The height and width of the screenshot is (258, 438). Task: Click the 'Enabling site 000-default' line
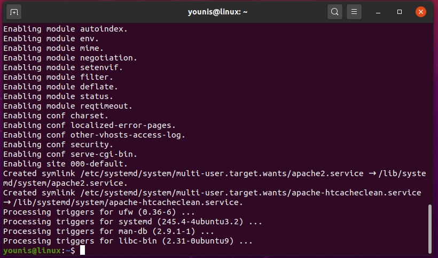pos(66,164)
